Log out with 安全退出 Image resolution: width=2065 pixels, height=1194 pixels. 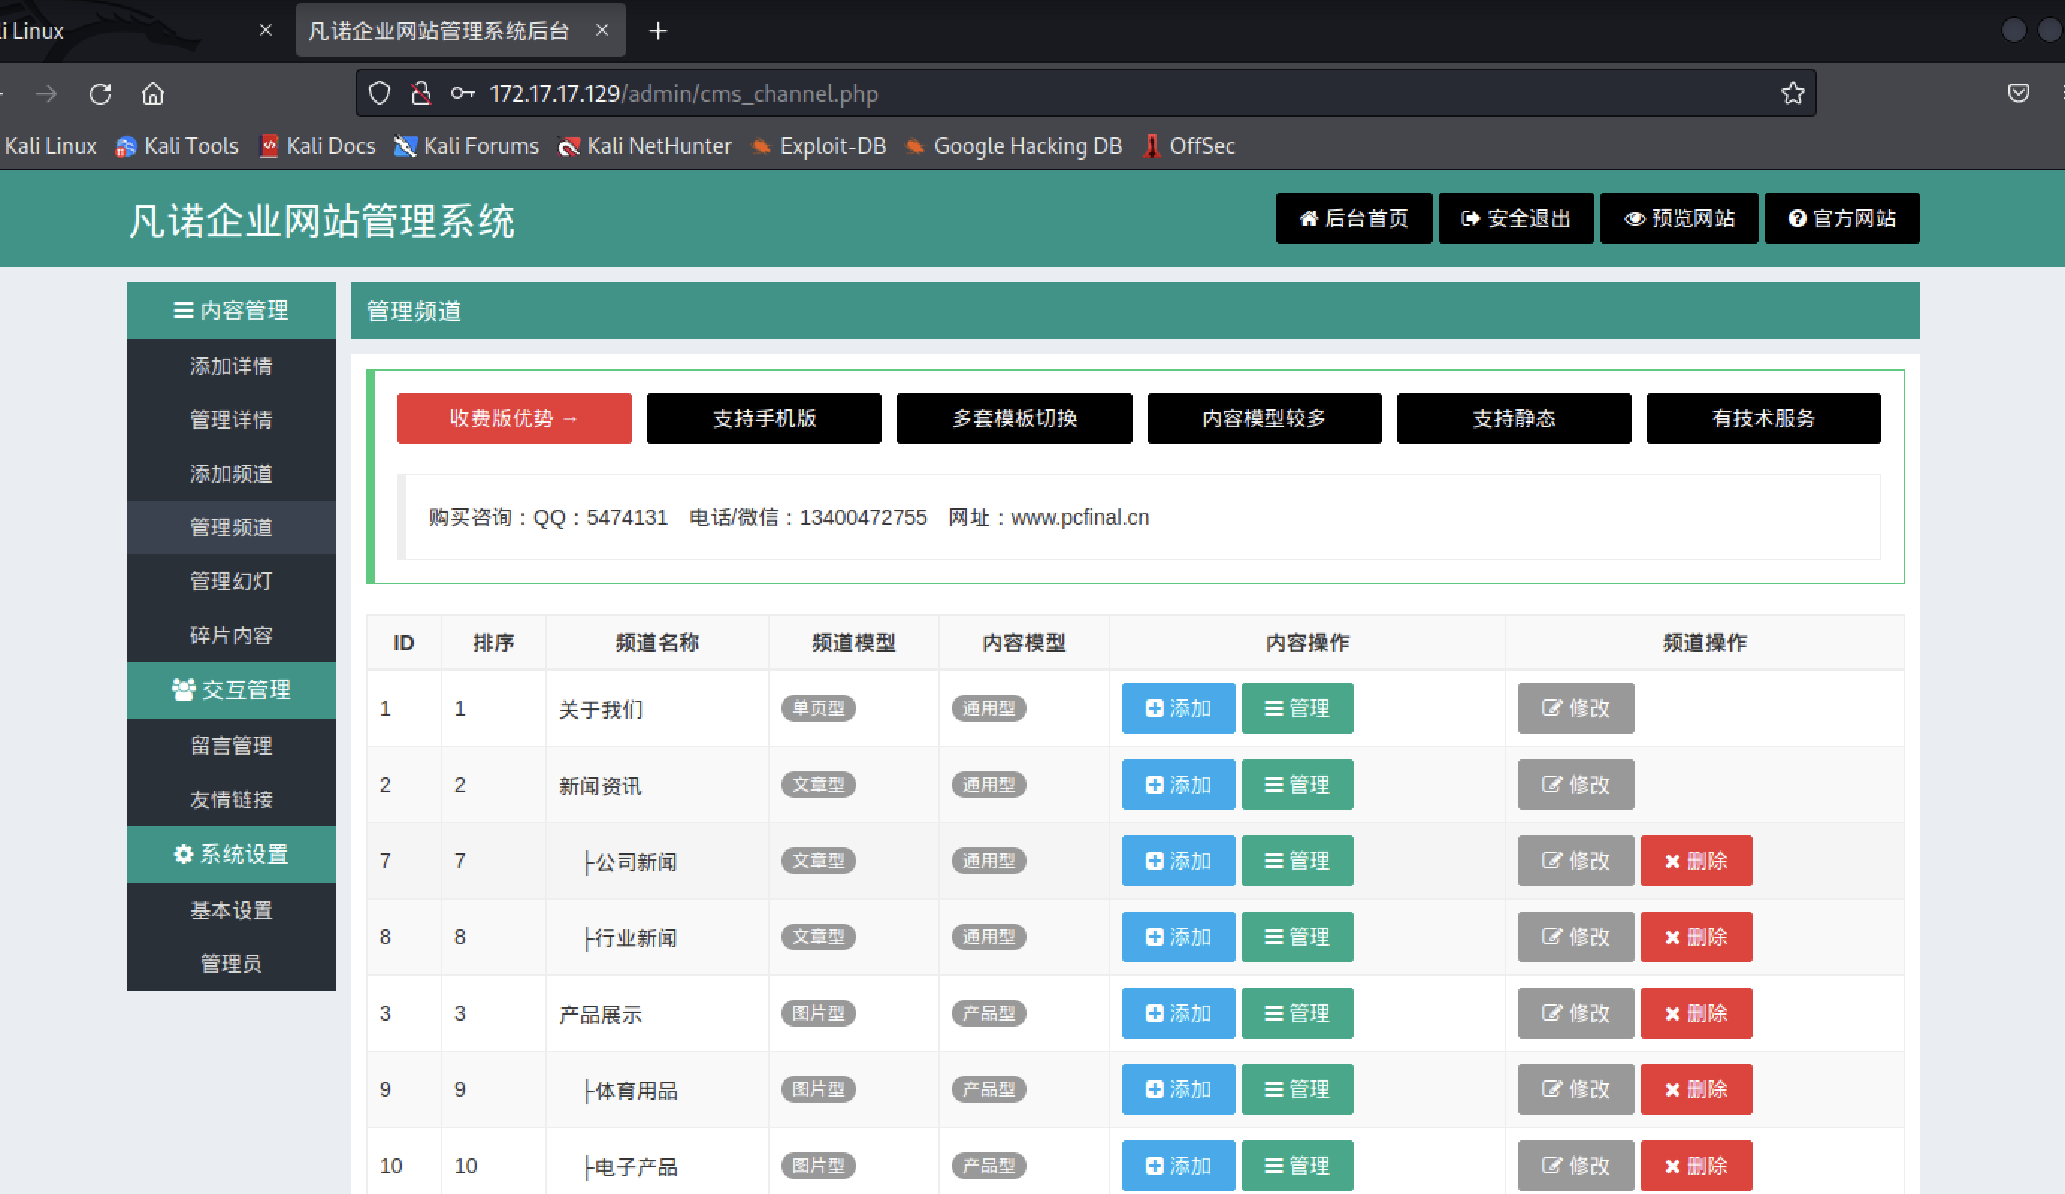(1516, 218)
